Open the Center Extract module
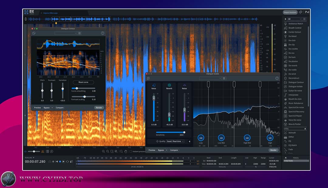 (x=293, y=32)
